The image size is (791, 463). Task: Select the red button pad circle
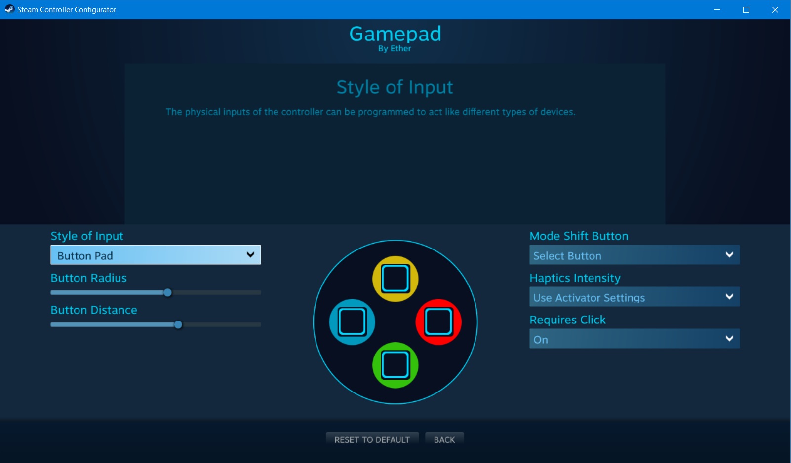[x=439, y=322]
